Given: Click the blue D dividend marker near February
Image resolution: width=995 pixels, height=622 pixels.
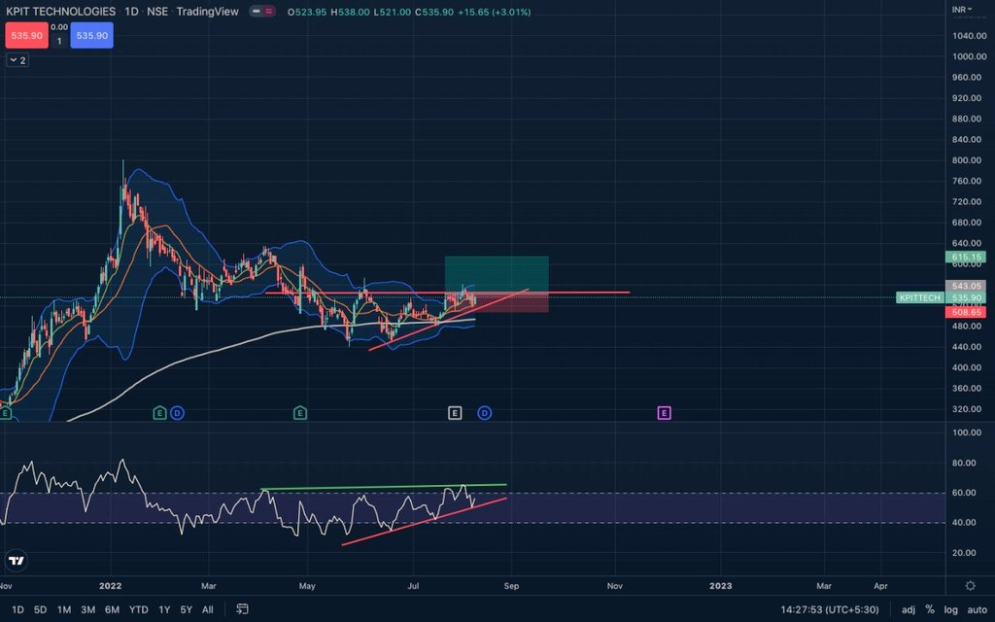Looking at the screenshot, I should click(177, 413).
